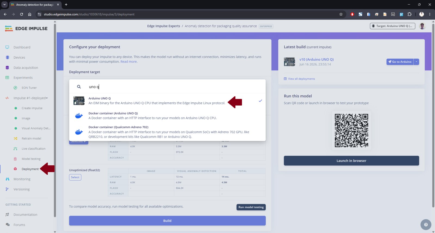Screen dimensions: 435x233
Task: Open Data acquisition database icon
Action: coord(7,68)
